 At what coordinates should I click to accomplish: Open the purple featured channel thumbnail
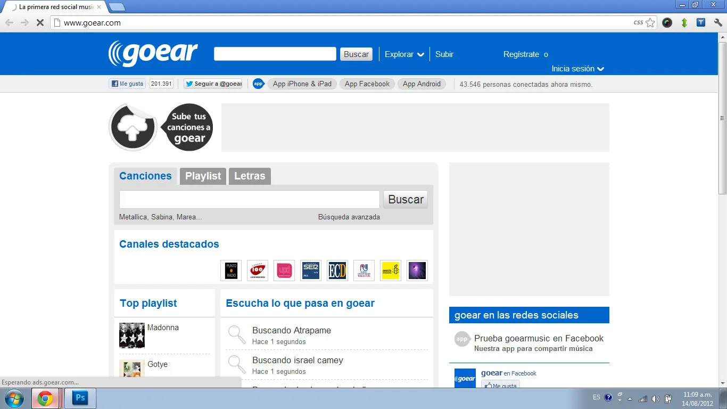point(417,271)
